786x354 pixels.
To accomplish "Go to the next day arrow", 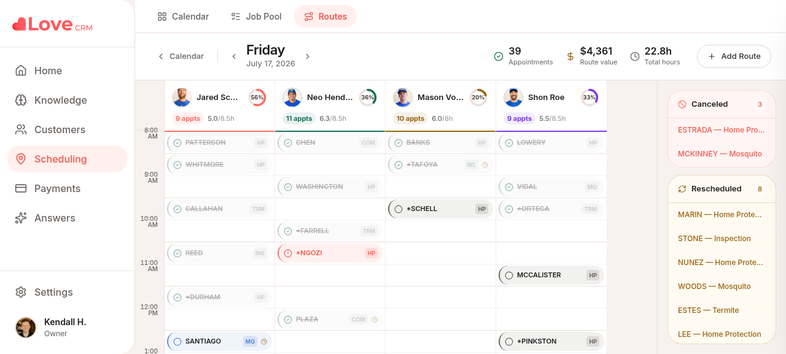I will [x=308, y=56].
